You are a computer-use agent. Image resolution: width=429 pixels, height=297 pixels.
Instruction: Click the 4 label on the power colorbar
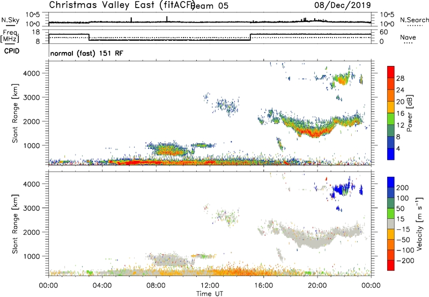point(398,148)
